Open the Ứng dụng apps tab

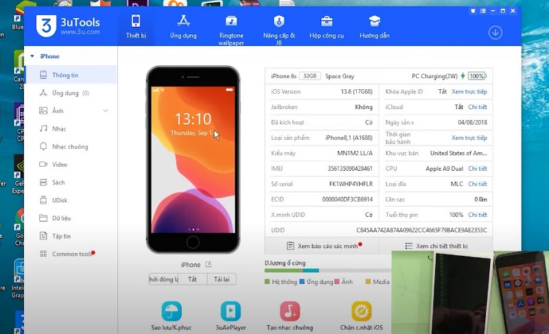pyautogui.click(x=183, y=27)
